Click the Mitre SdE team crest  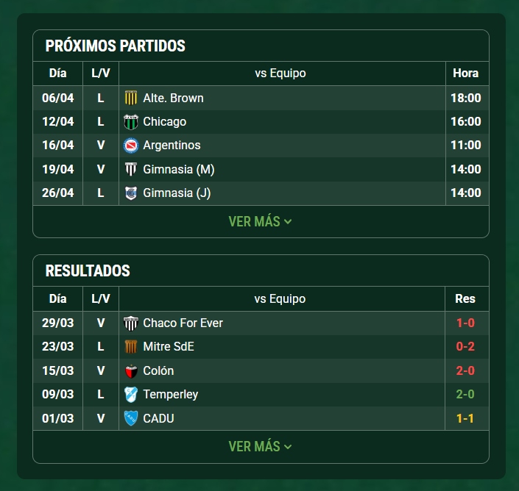[131, 347]
